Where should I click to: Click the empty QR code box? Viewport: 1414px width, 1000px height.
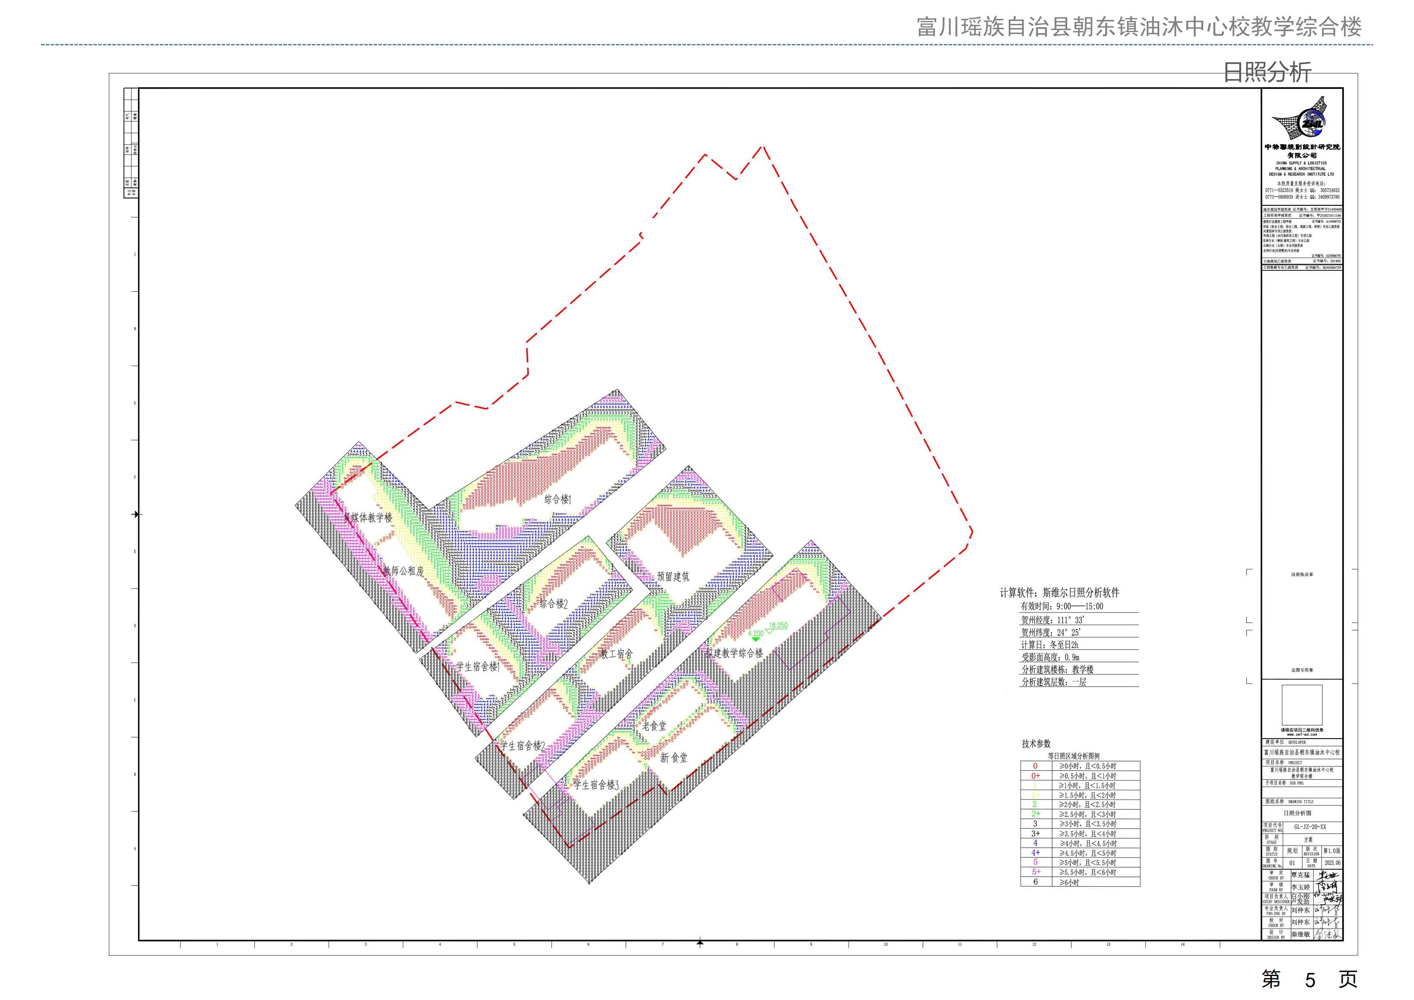[1302, 705]
